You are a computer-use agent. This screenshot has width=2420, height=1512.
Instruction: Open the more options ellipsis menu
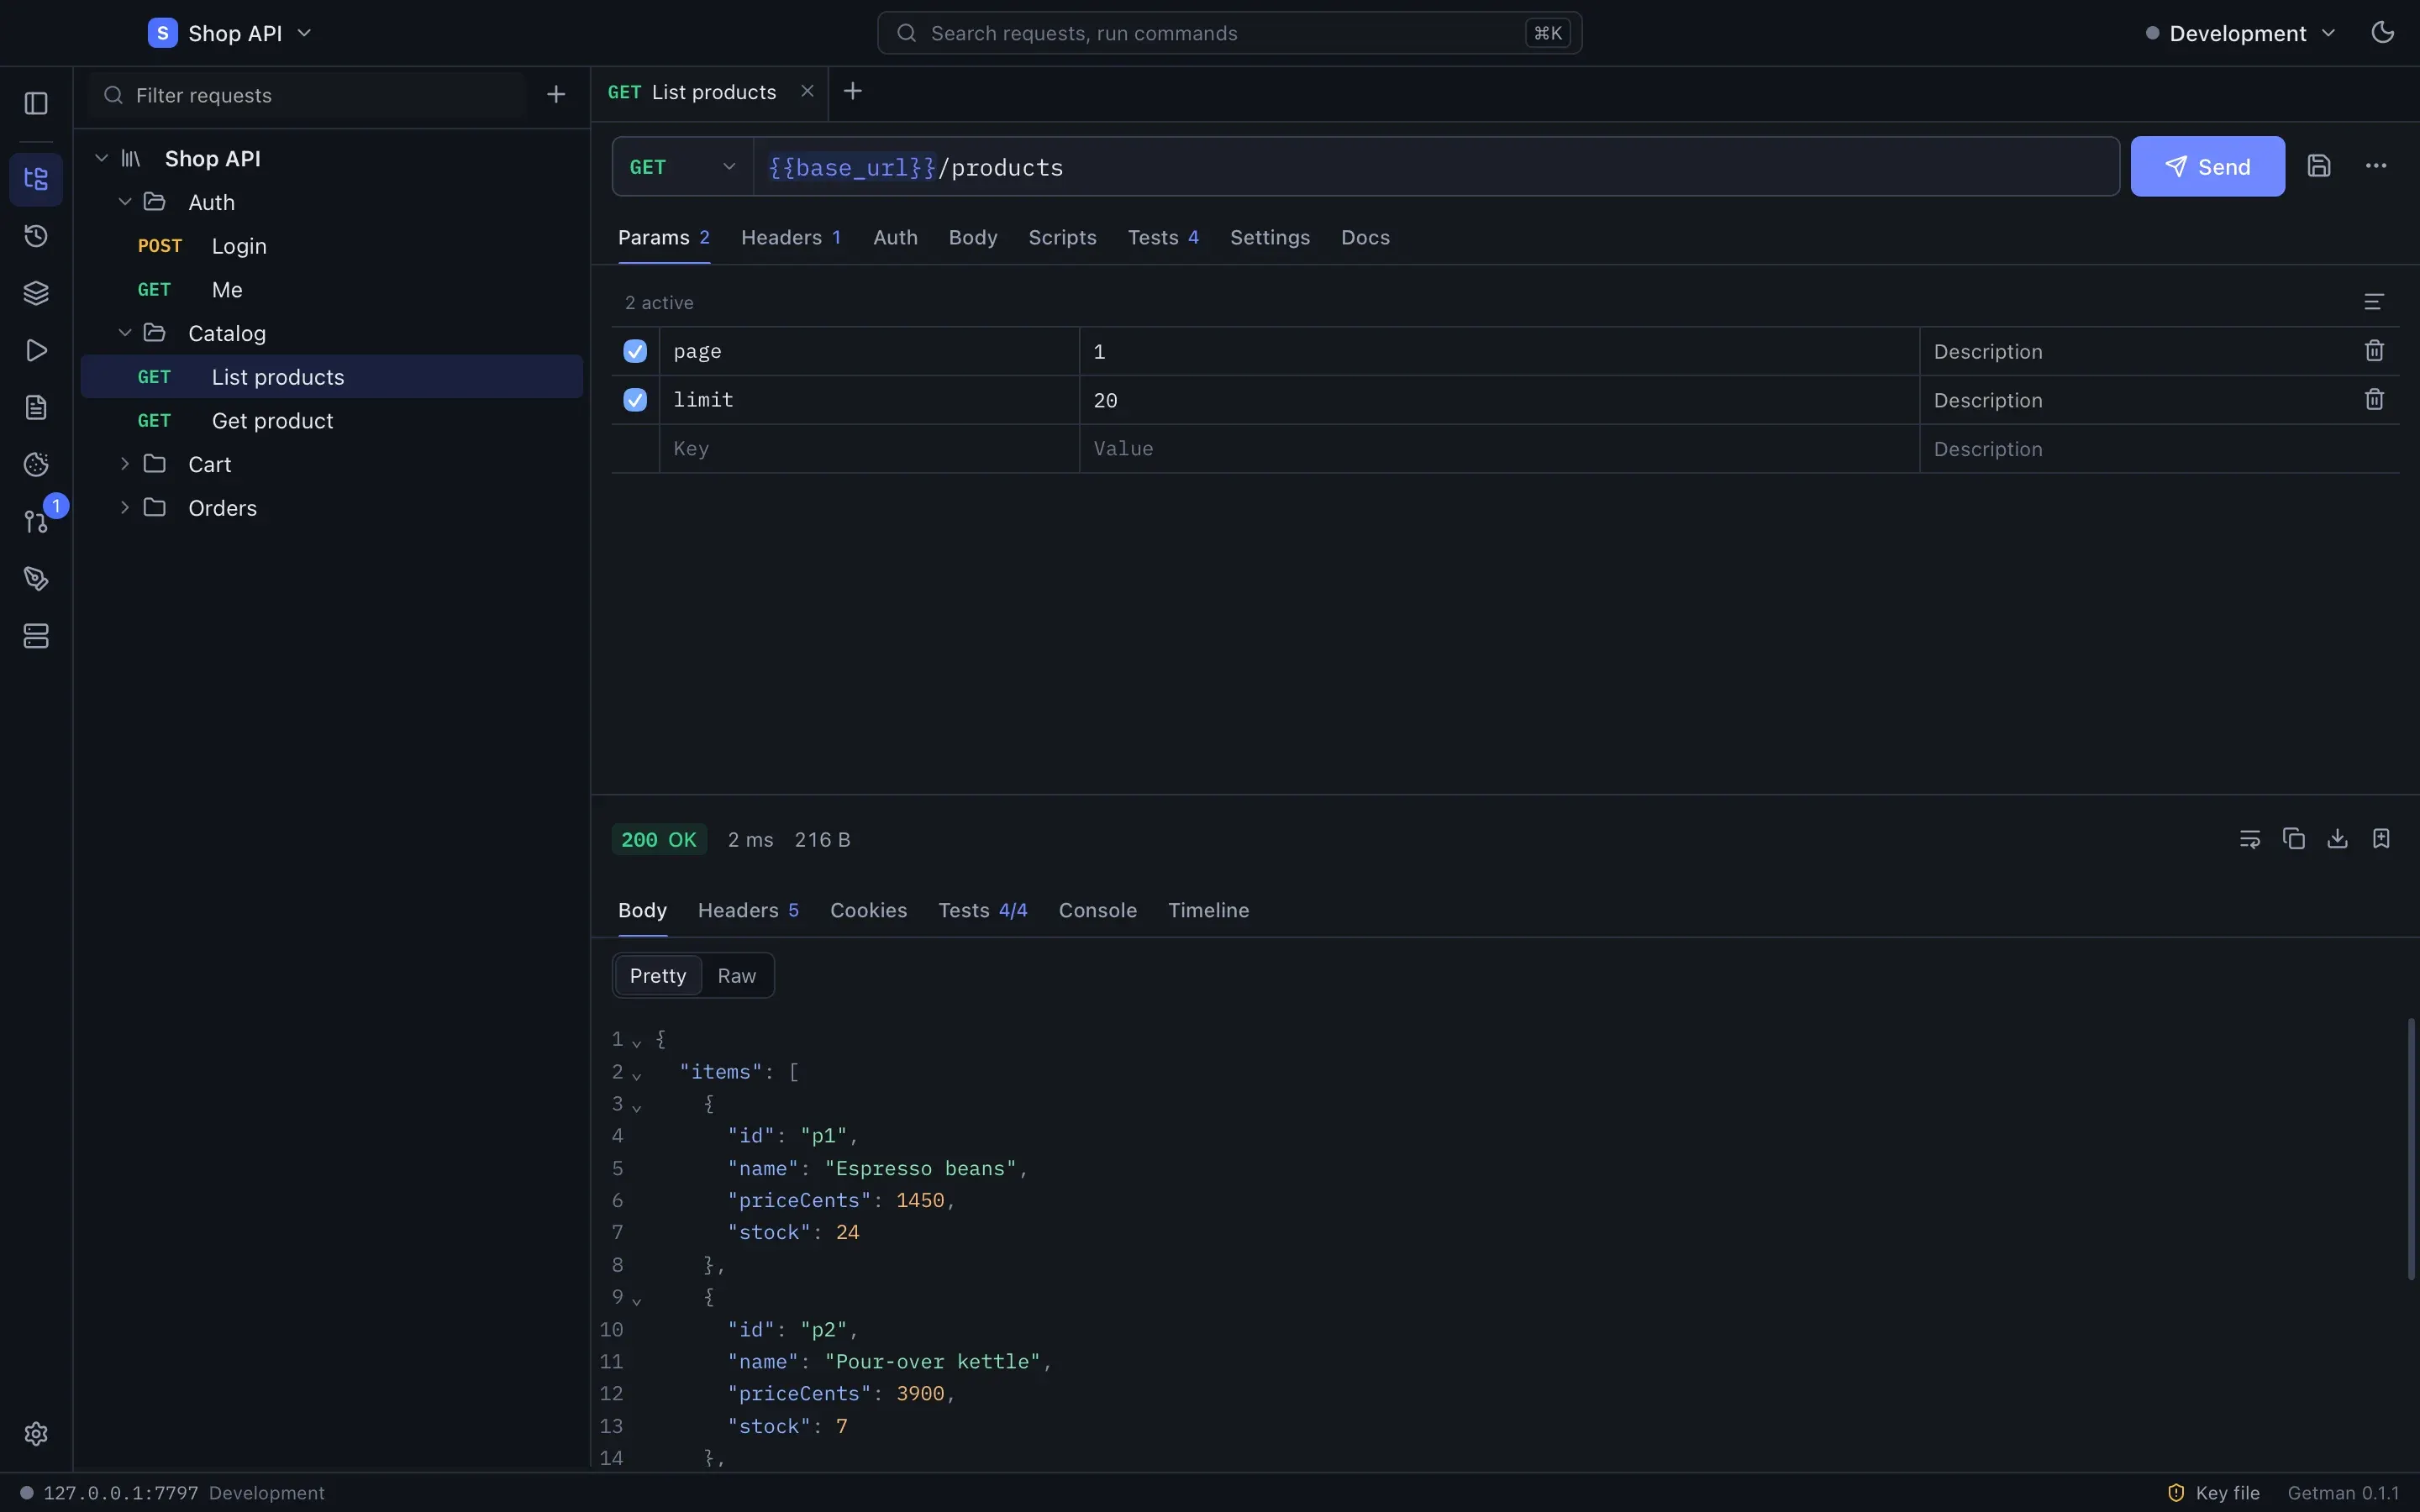(2376, 166)
